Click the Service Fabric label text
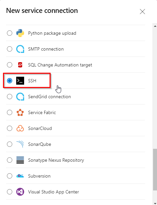This screenshot has height=205, width=157. 42,112
